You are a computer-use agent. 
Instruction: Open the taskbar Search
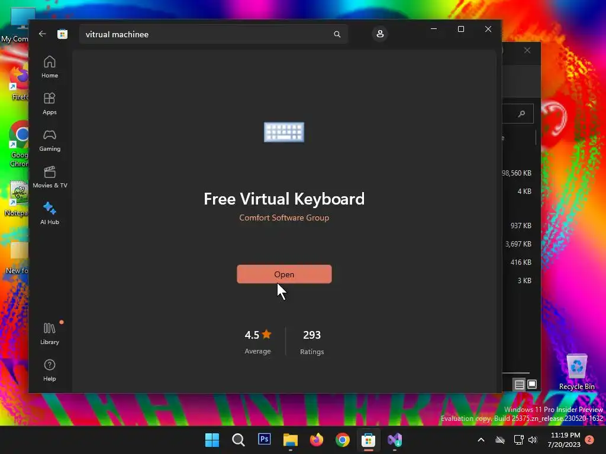point(238,440)
